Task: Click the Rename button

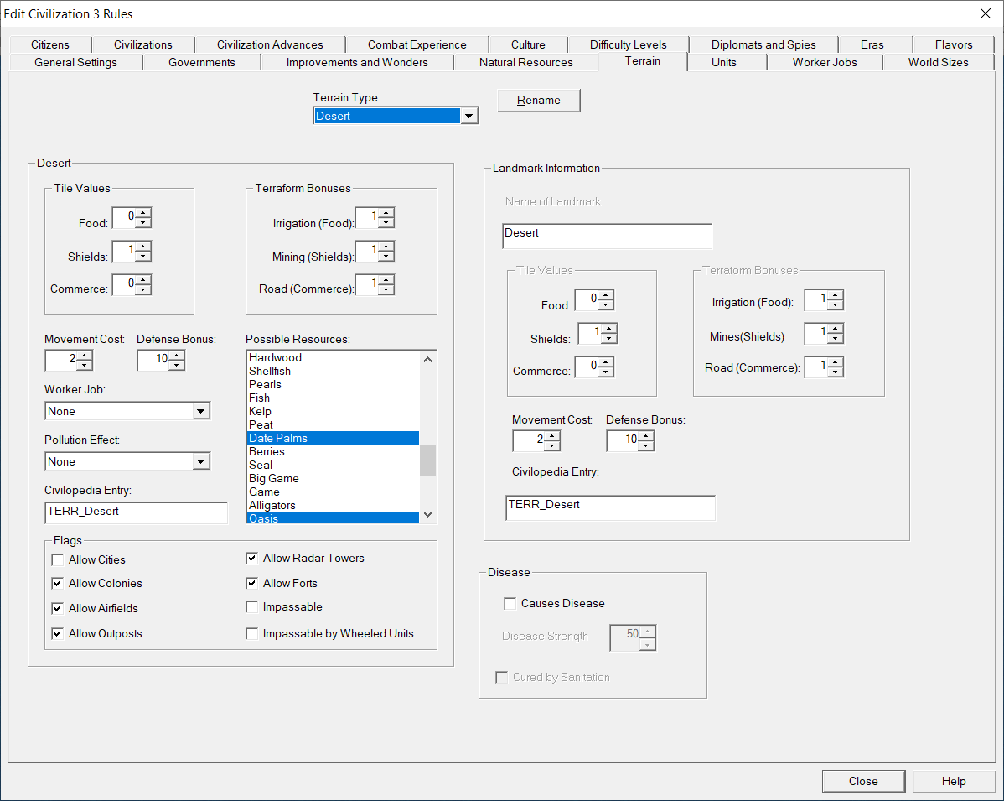Action: pos(539,101)
